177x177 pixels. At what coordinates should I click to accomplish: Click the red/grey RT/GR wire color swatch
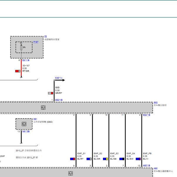pyautogui.click(x=18, y=71)
